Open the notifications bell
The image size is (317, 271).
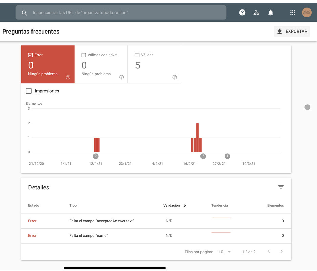pos(271,13)
